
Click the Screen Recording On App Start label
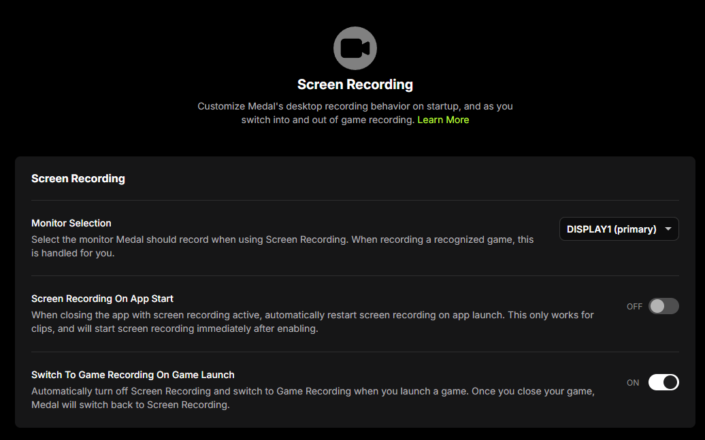(x=102, y=299)
